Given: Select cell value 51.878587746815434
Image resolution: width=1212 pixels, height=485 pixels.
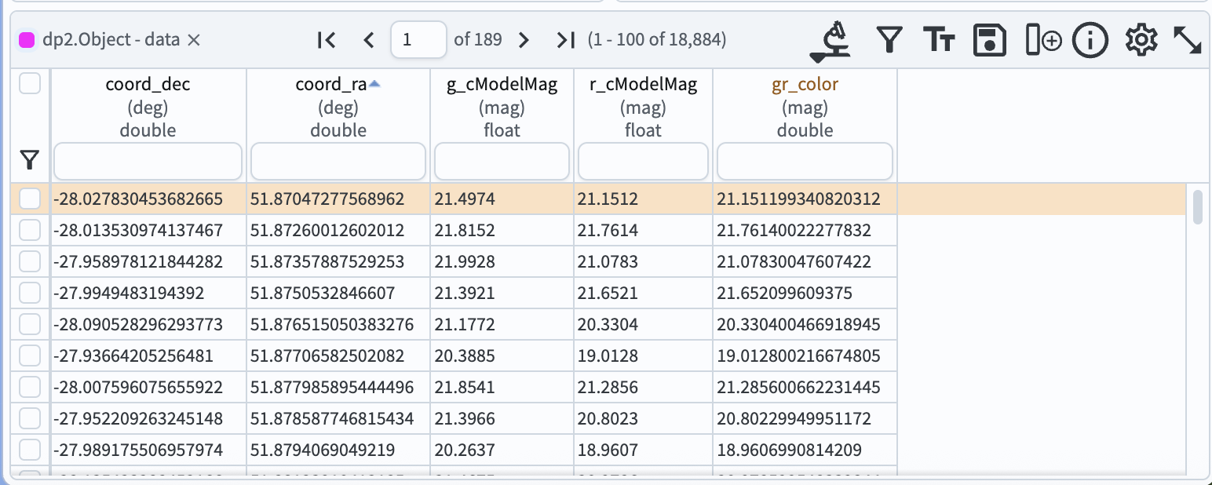Looking at the screenshot, I should 332,418.
